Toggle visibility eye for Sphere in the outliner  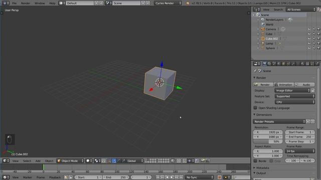(x=309, y=48)
